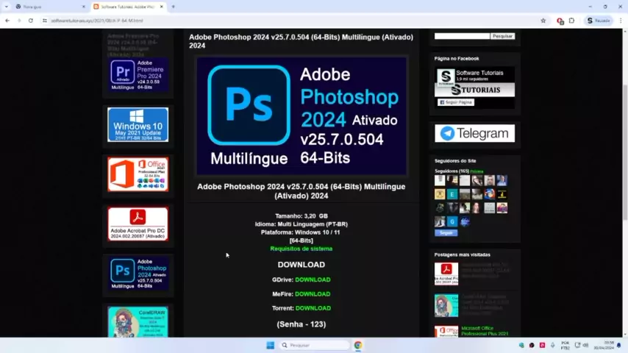Viewport: 628px width, 353px height.
Task: Click the Telegram banner icon
Action: 474,133
